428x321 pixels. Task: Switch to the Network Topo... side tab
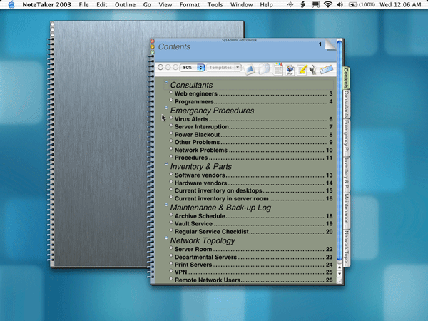tap(346, 248)
